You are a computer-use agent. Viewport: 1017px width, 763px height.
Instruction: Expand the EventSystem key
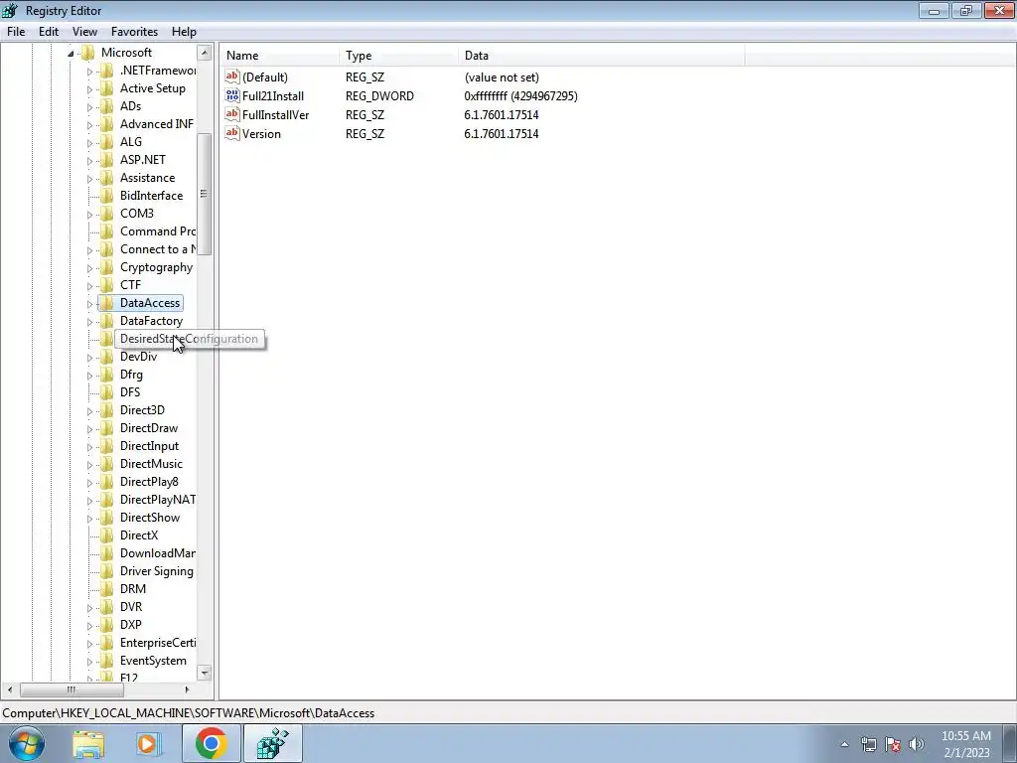click(89, 661)
